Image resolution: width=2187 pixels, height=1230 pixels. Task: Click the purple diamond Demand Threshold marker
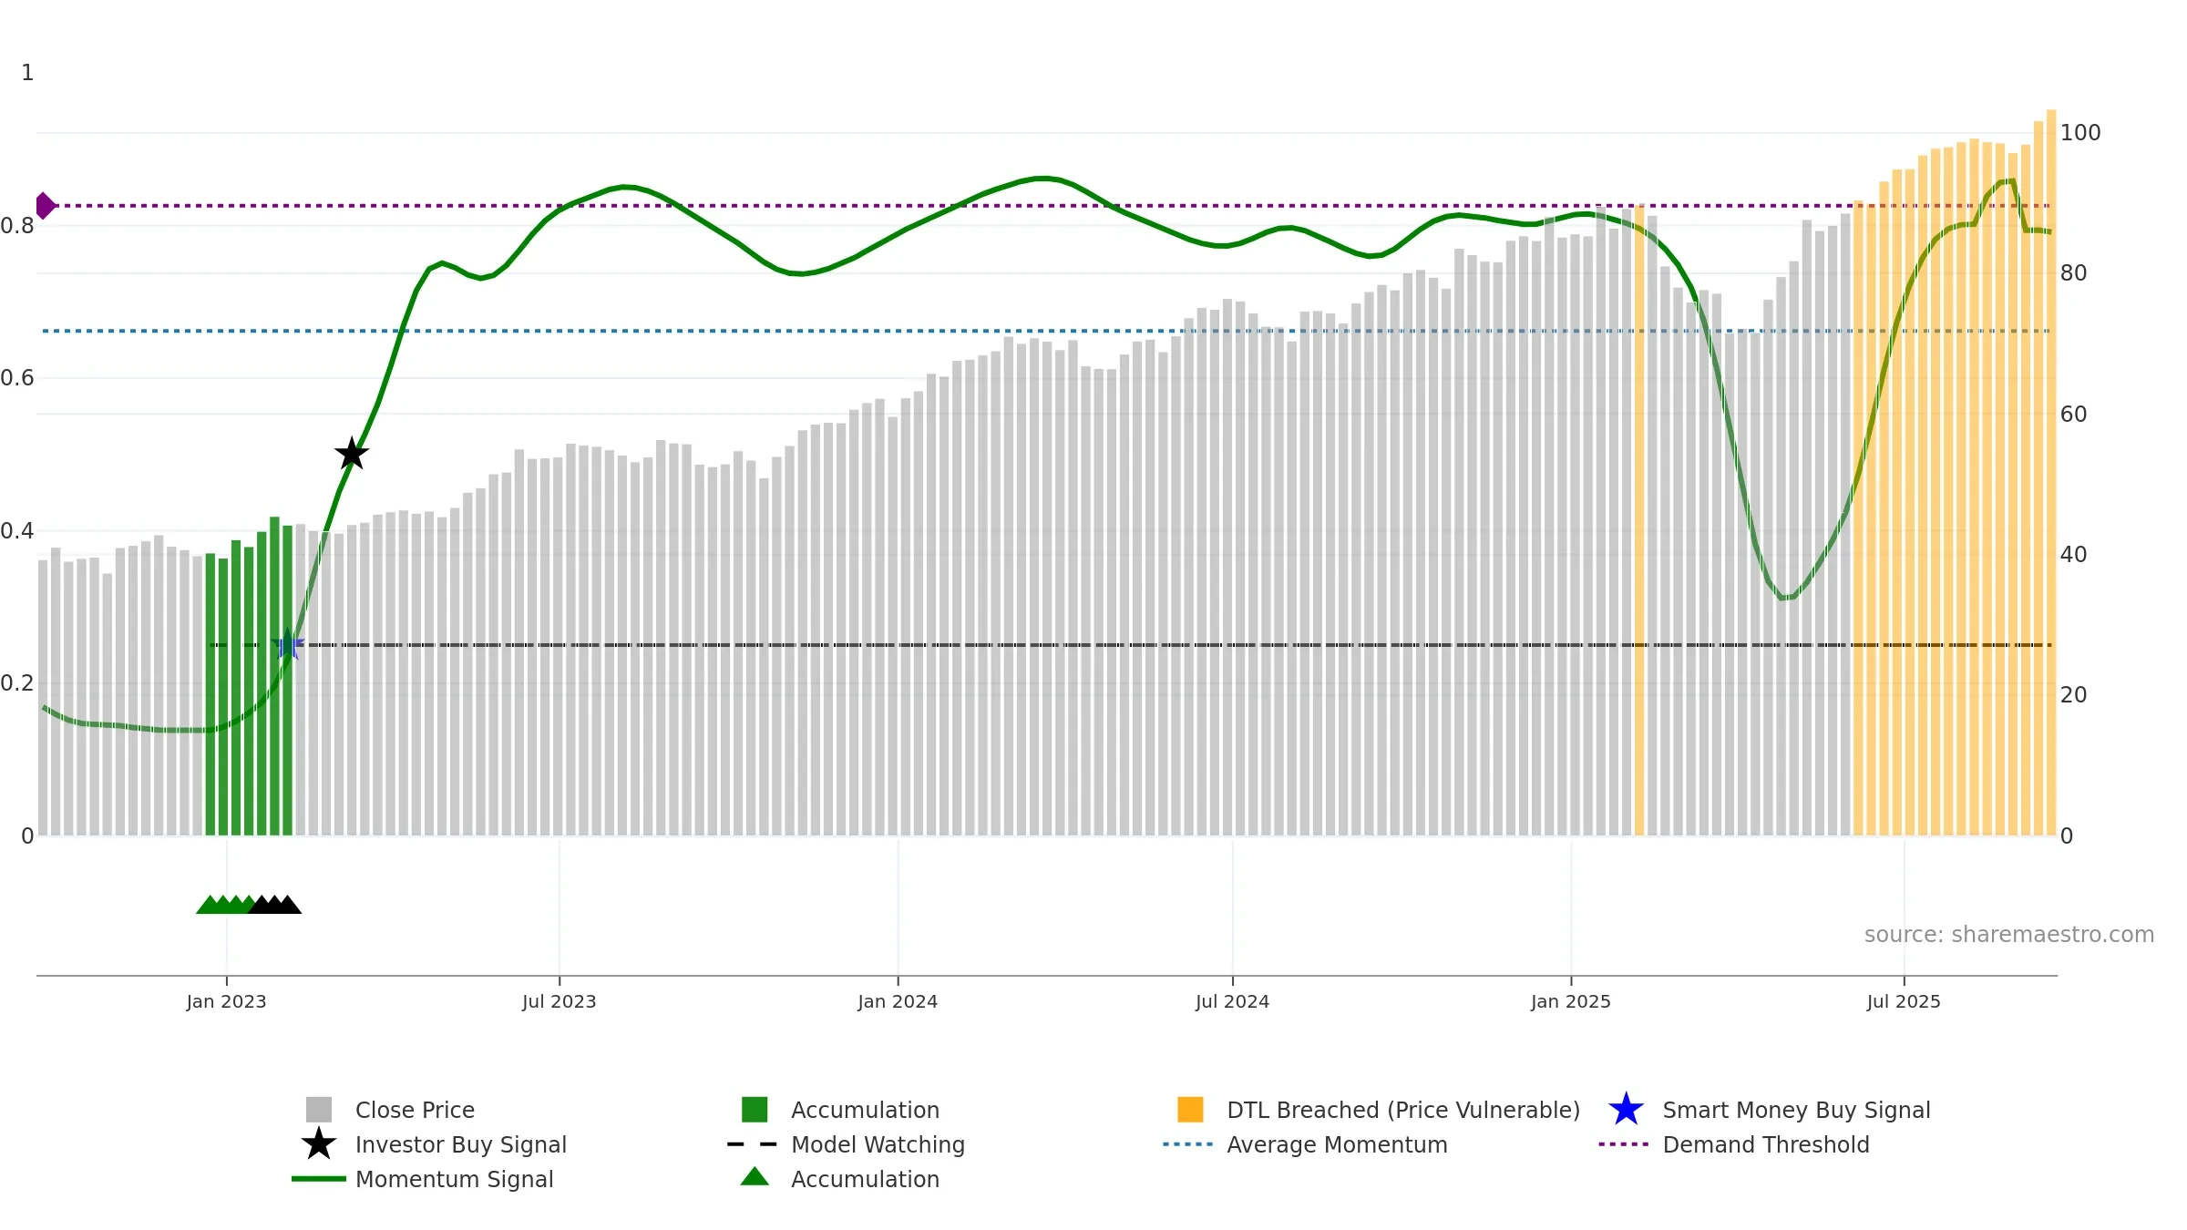click(x=44, y=206)
